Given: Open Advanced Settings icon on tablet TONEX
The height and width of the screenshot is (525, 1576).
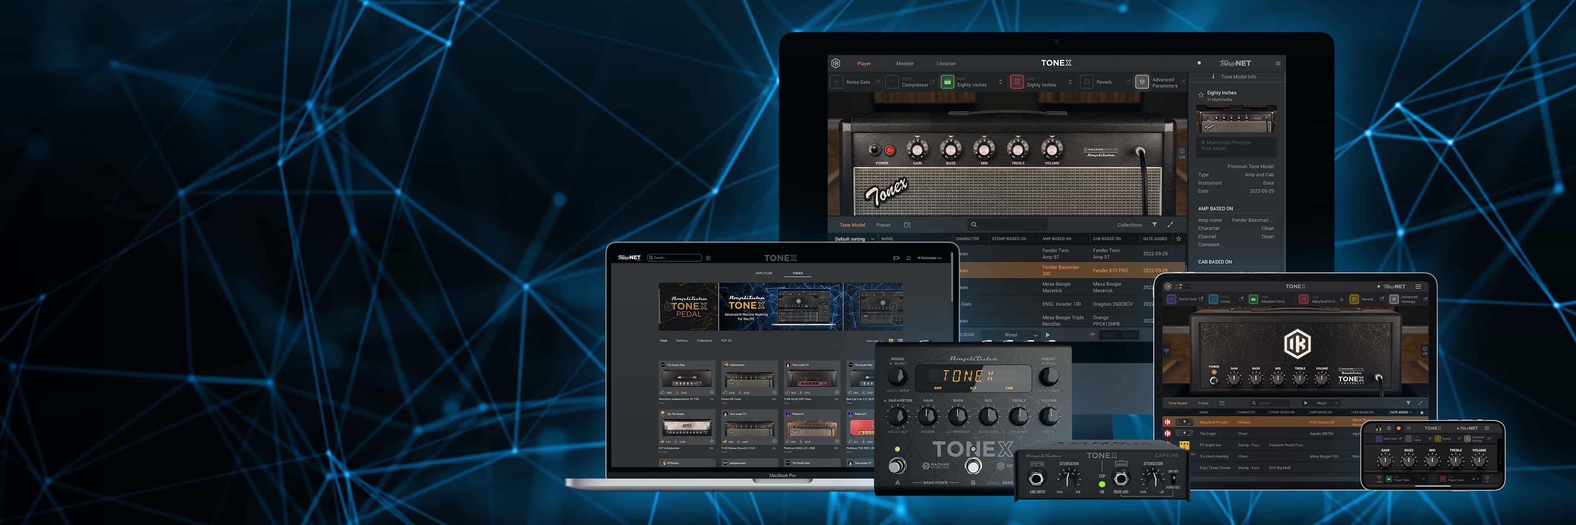Looking at the screenshot, I should pyautogui.click(x=1394, y=299).
